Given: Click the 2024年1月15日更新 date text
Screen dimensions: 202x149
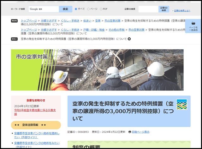Looking at the screenshot, I should point(27,106).
